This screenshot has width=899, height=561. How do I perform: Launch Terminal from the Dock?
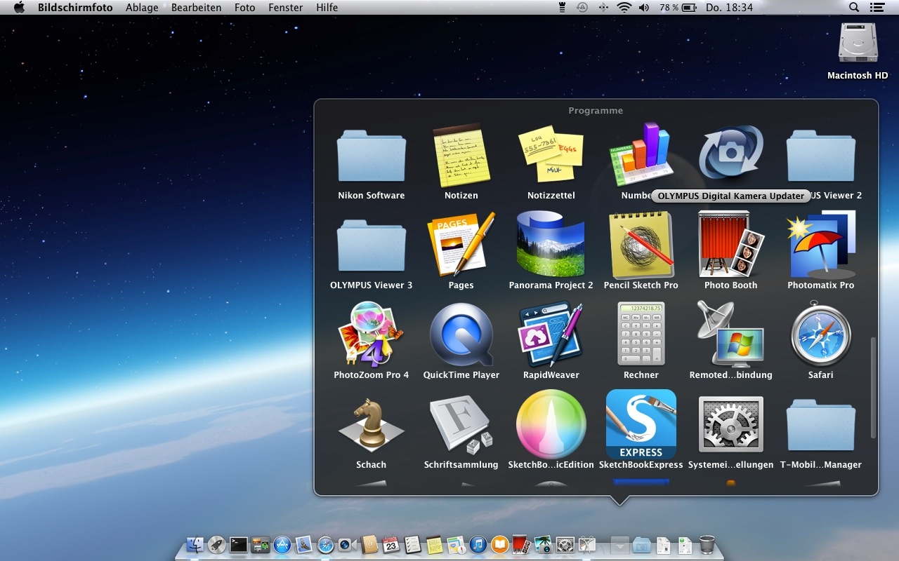pos(239,544)
